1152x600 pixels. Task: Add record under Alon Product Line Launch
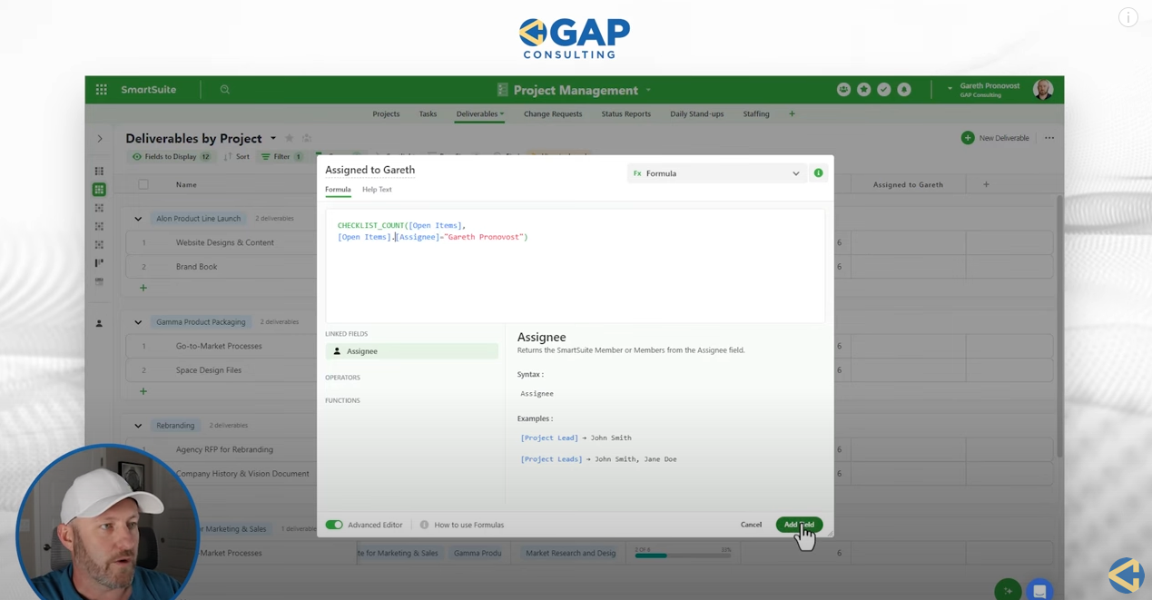[143, 288]
